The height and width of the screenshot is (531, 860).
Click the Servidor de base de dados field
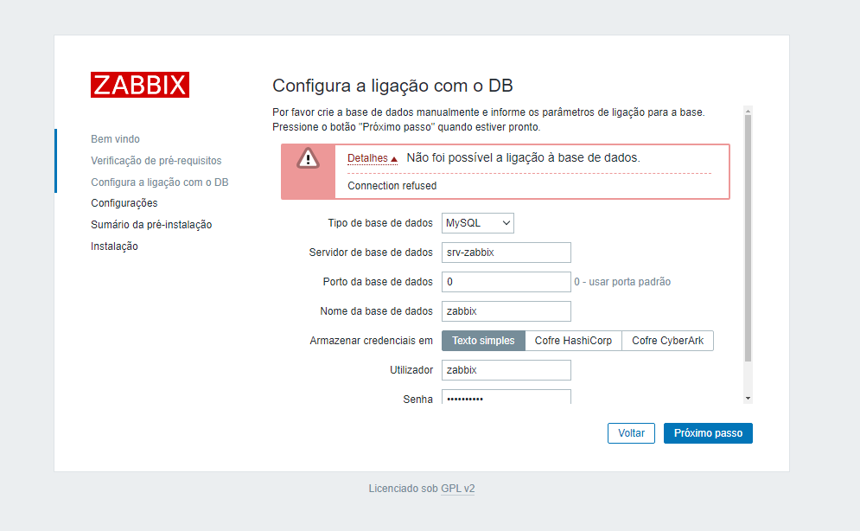(x=506, y=253)
